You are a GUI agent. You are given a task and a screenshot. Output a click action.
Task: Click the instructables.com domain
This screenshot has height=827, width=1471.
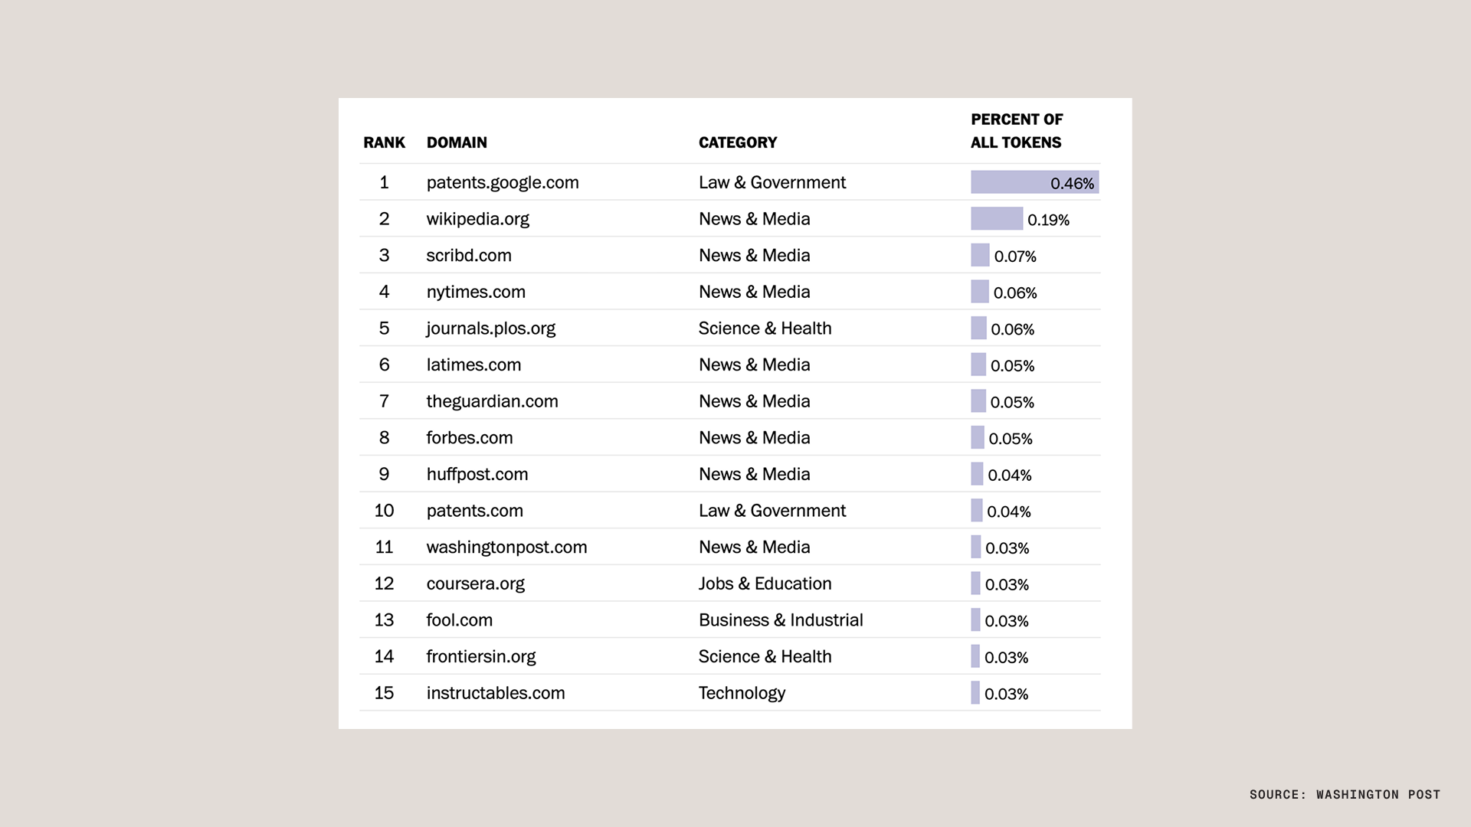point(496,693)
